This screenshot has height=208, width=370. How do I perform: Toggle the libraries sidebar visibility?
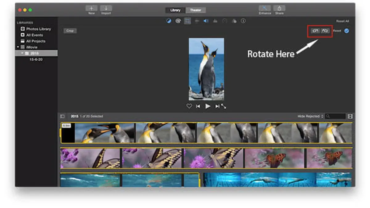(x=62, y=116)
